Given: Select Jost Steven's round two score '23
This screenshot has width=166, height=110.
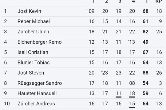Looking at the screenshot, I should pos(105,73).
